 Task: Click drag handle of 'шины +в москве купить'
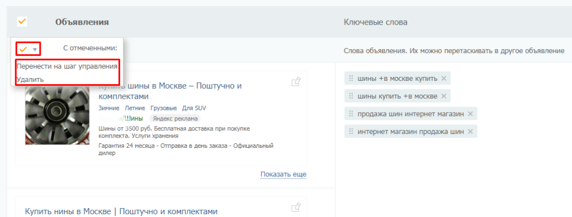[351, 78]
